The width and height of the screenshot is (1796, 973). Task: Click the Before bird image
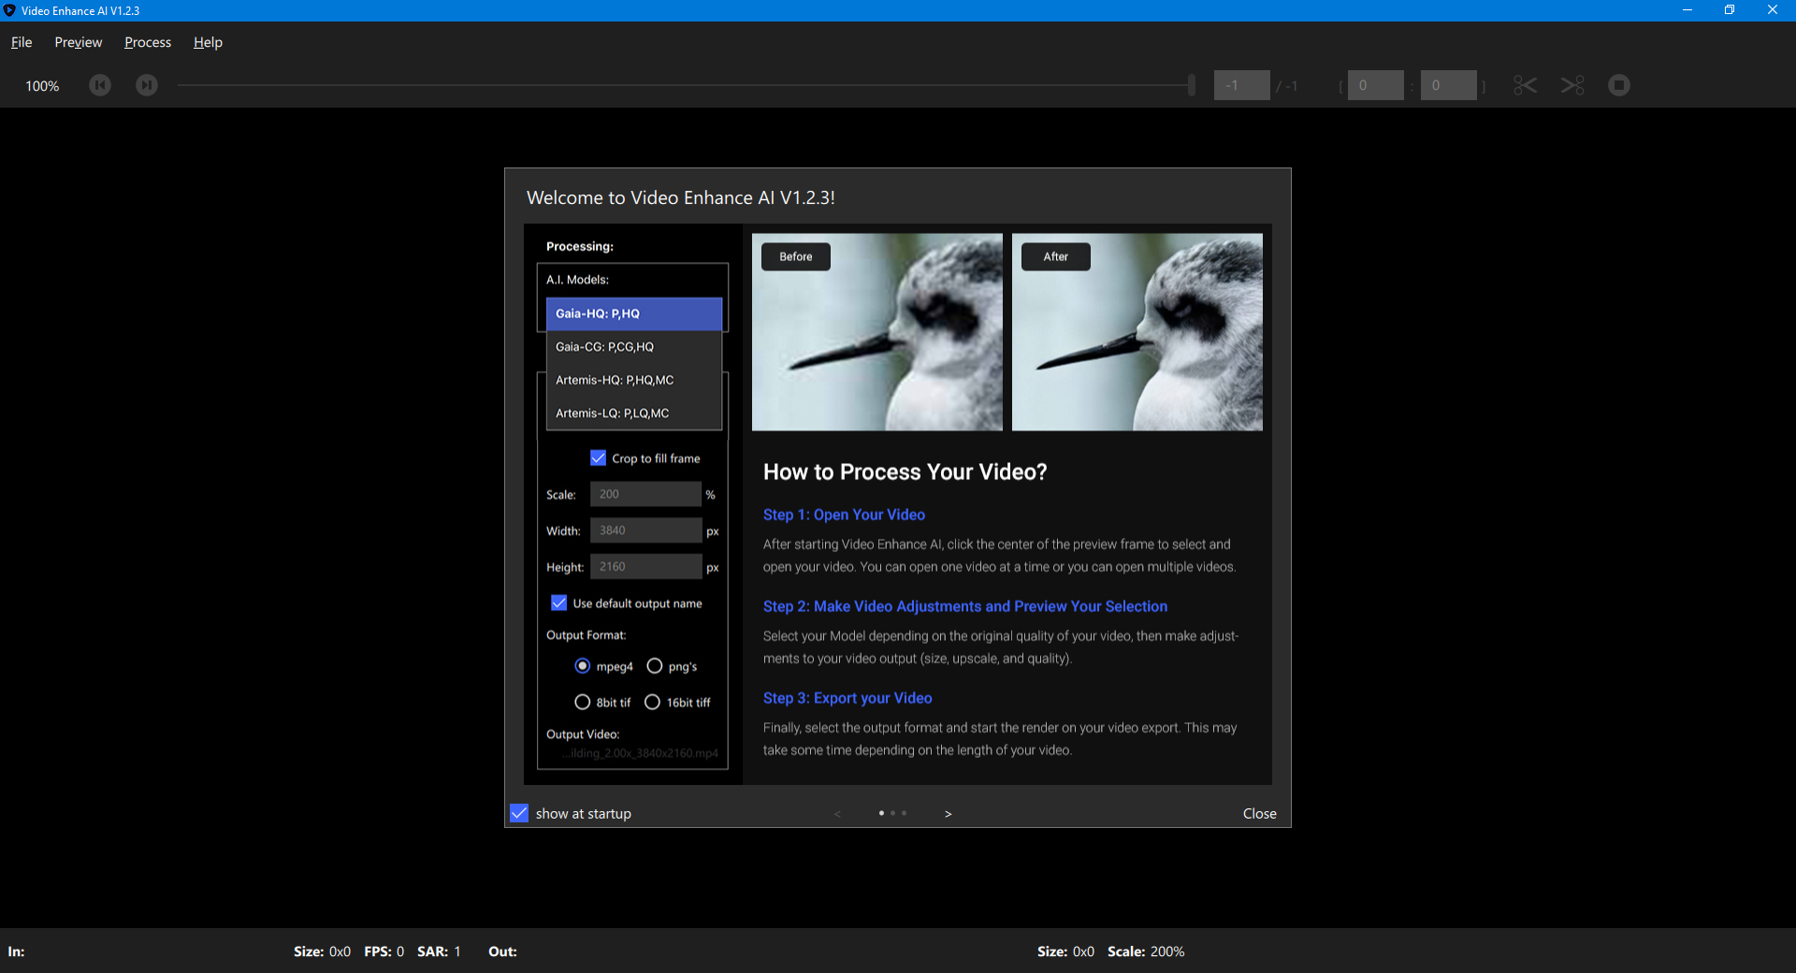click(877, 332)
